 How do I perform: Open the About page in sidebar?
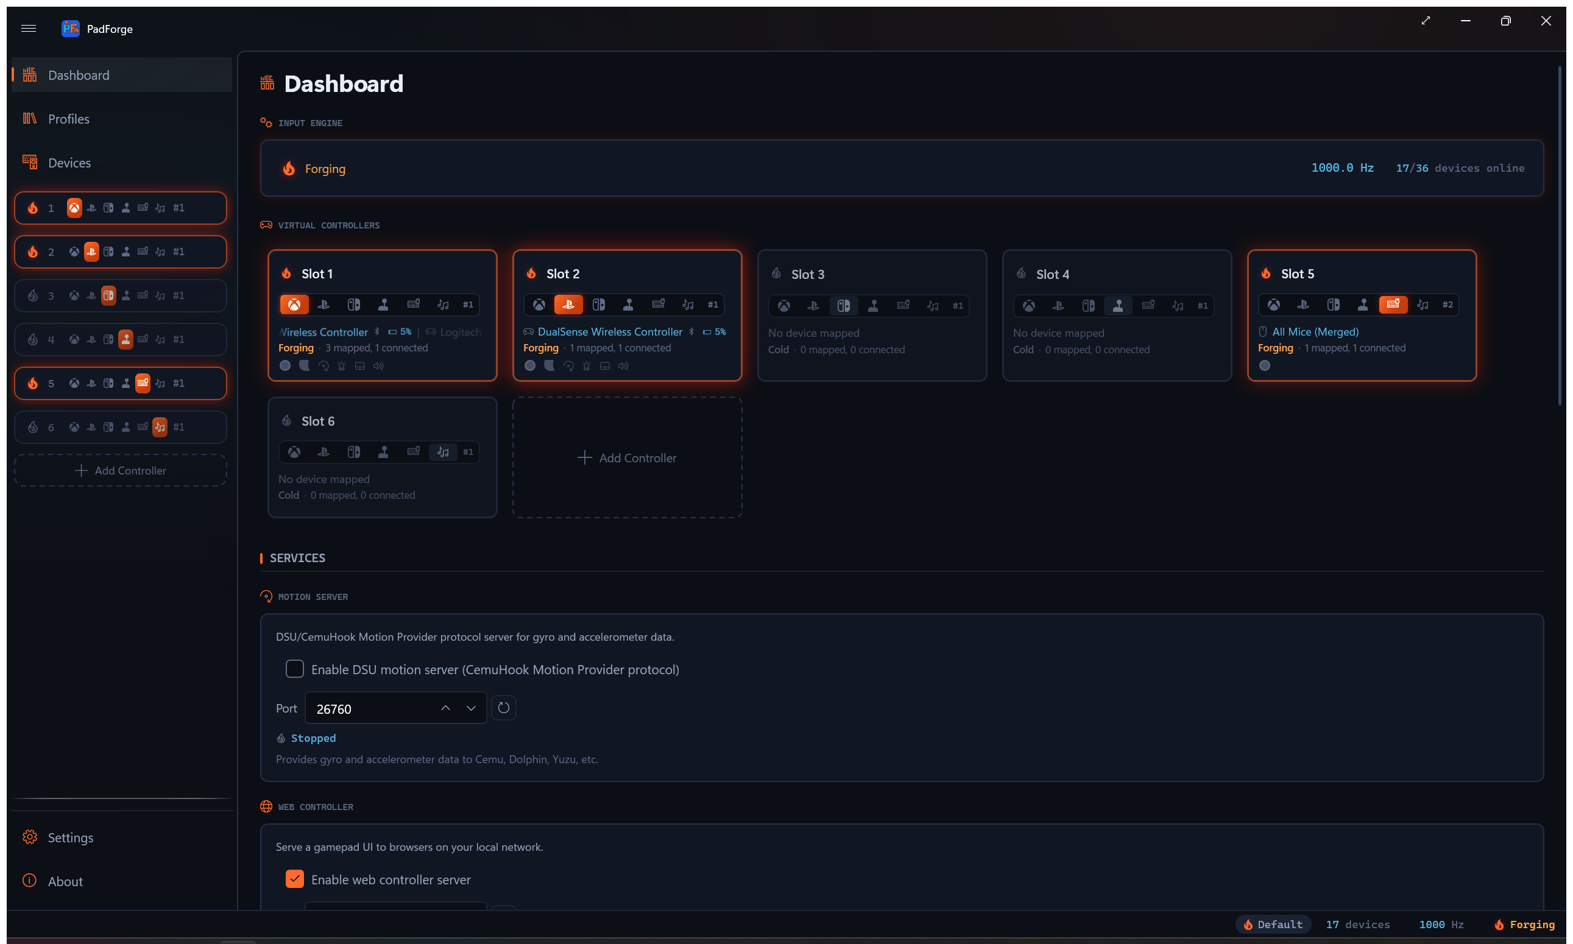pyautogui.click(x=122, y=882)
